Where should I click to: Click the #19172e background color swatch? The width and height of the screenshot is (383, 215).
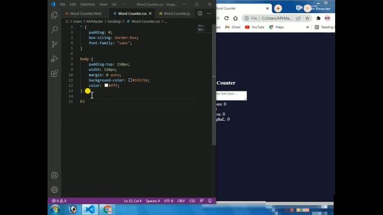[x=130, y=80]
